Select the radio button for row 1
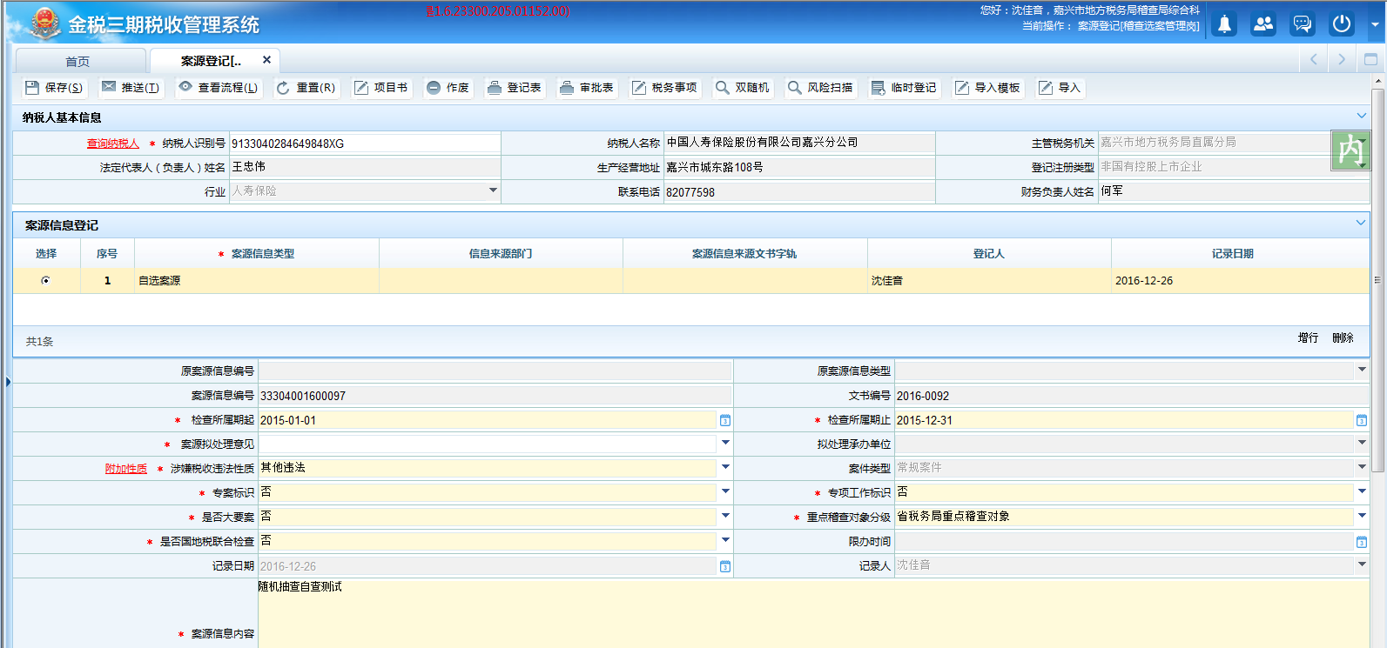1387x648 pixels. point(45,280)
